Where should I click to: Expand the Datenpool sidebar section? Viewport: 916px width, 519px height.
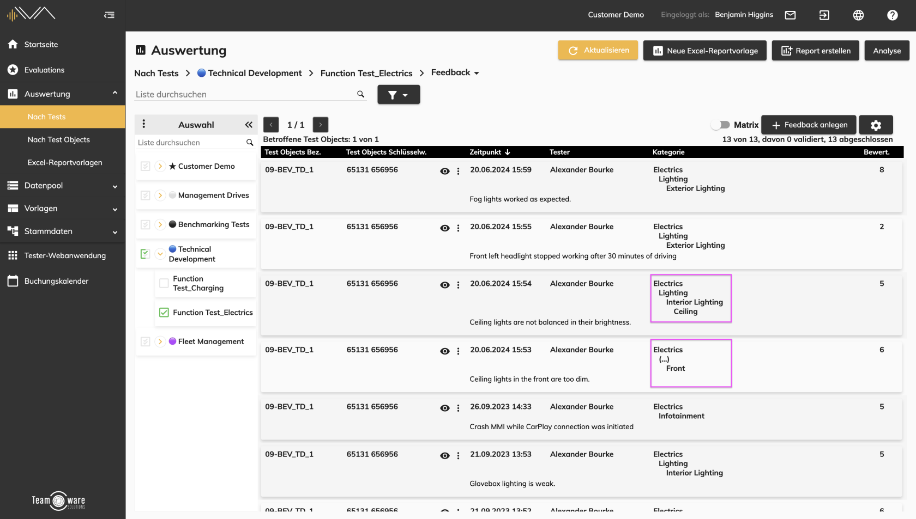pos(115,186)
